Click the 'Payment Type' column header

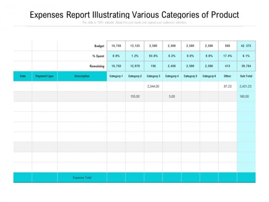tap(44, 76)
